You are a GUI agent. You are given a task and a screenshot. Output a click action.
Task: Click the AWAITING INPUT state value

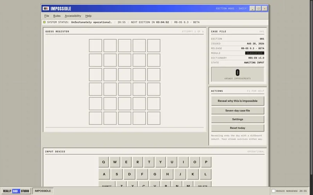click(254, 63)
